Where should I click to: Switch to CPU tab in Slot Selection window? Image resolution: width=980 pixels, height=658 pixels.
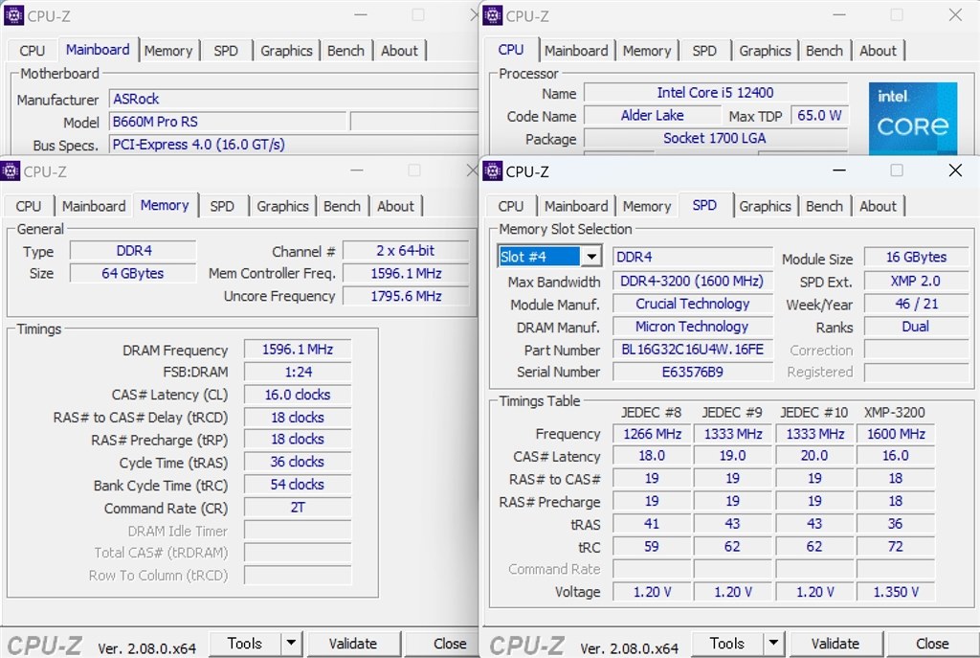pos(511,206)
